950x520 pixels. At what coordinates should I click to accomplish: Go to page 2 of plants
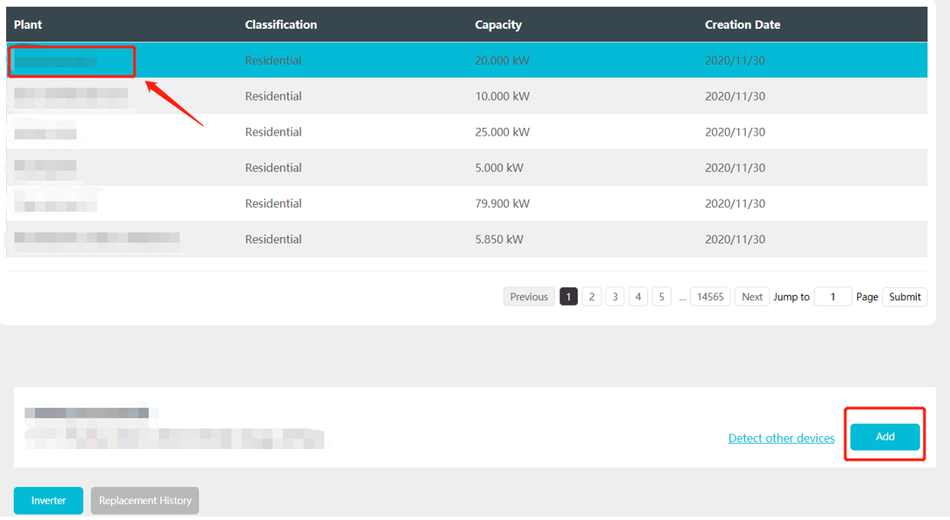point(591,297)
